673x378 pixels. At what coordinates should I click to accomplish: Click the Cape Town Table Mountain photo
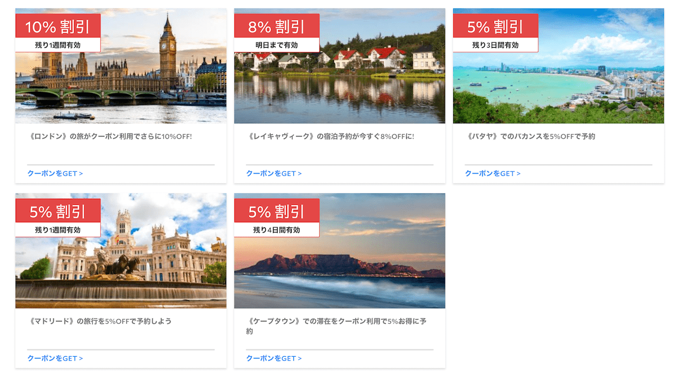pyautogui.click(x=339, y=251)
